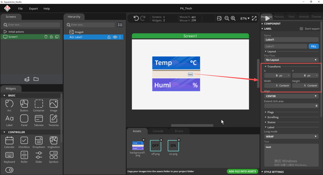Select the Panel widget
Screen dimensions: 323x175
tap(24, 120)
